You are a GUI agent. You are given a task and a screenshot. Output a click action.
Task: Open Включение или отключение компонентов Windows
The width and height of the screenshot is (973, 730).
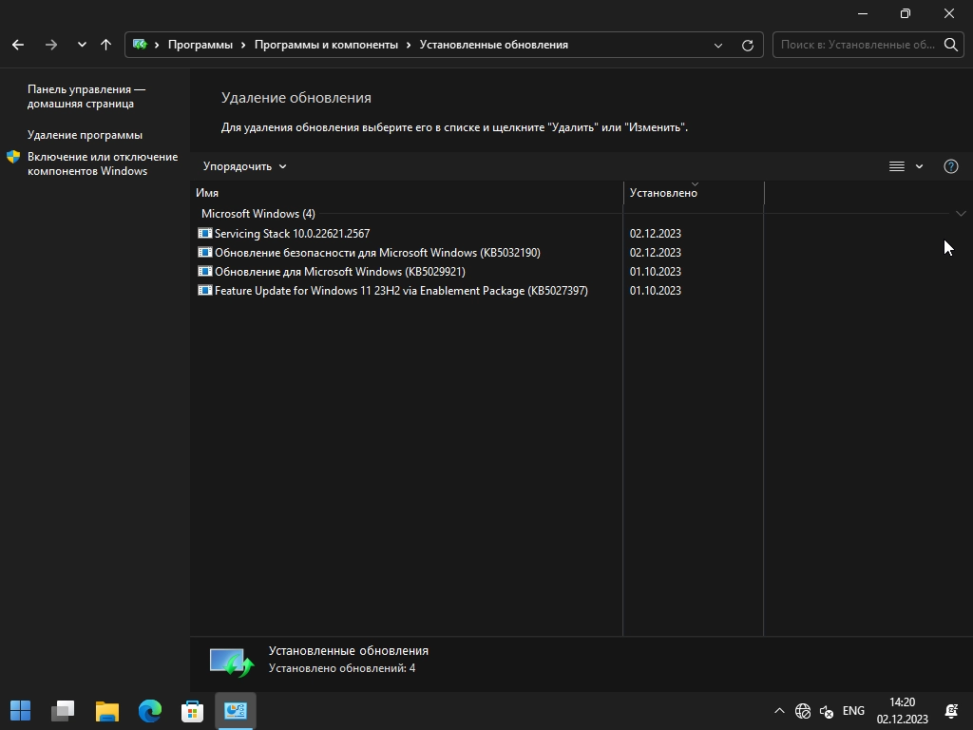click(102, 163)
